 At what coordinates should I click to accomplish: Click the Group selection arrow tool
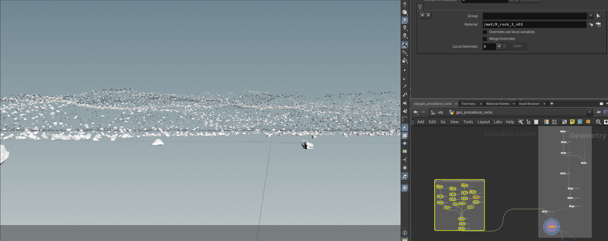point(598,16)
